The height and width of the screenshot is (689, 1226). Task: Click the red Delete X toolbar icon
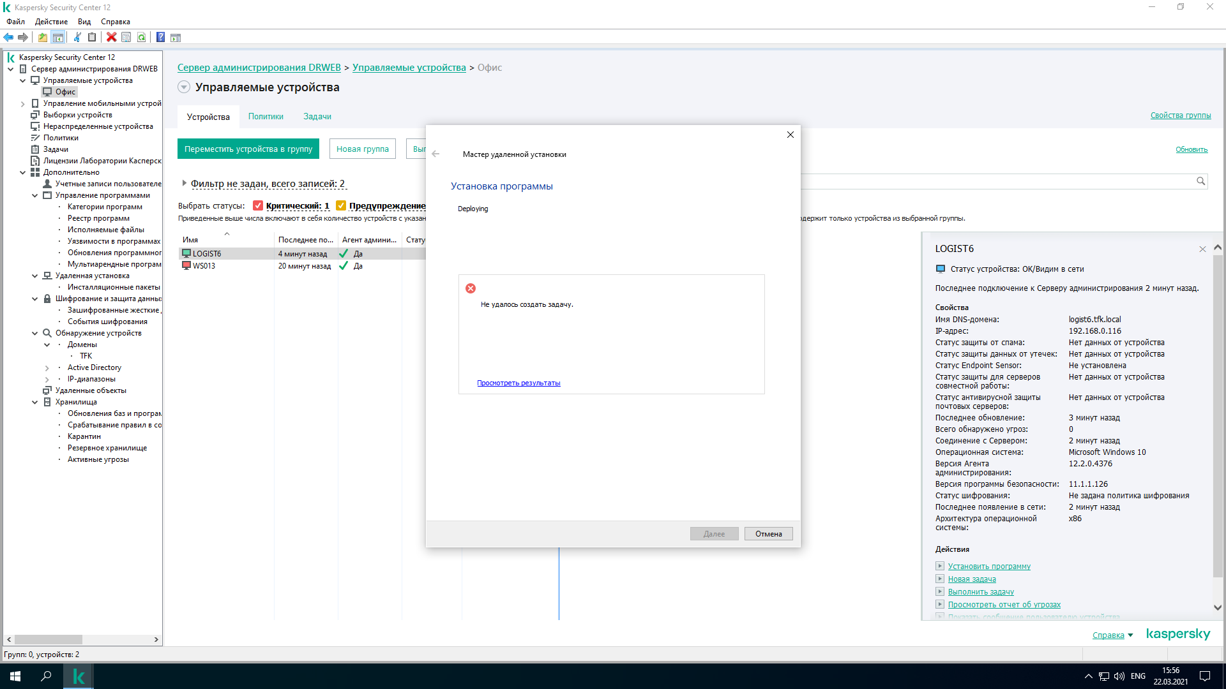pyautogui.click(x=111, y=37)
